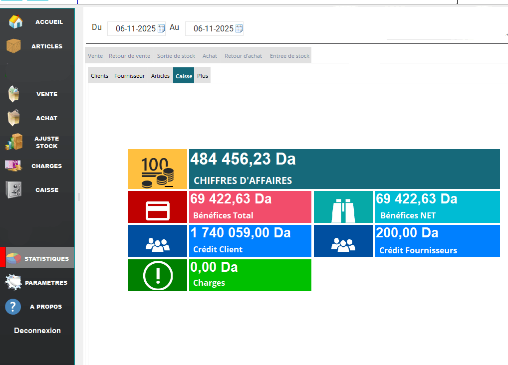This screenshot has width=508, height=365.
Task: Select the Achat paper bag icon
Action: click(13, 118)
